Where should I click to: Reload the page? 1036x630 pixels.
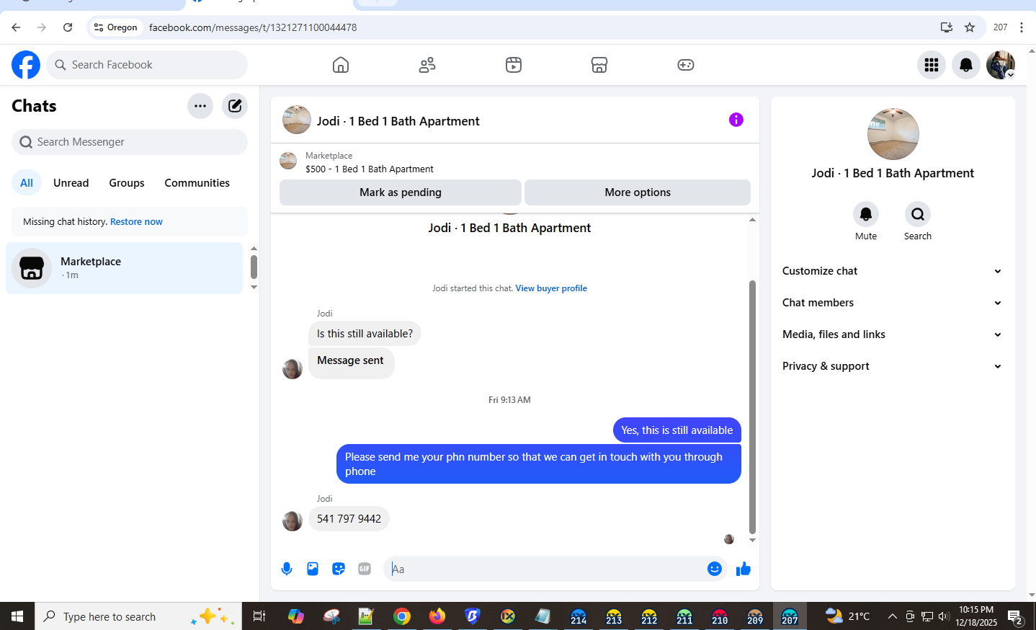coord(68,27)
